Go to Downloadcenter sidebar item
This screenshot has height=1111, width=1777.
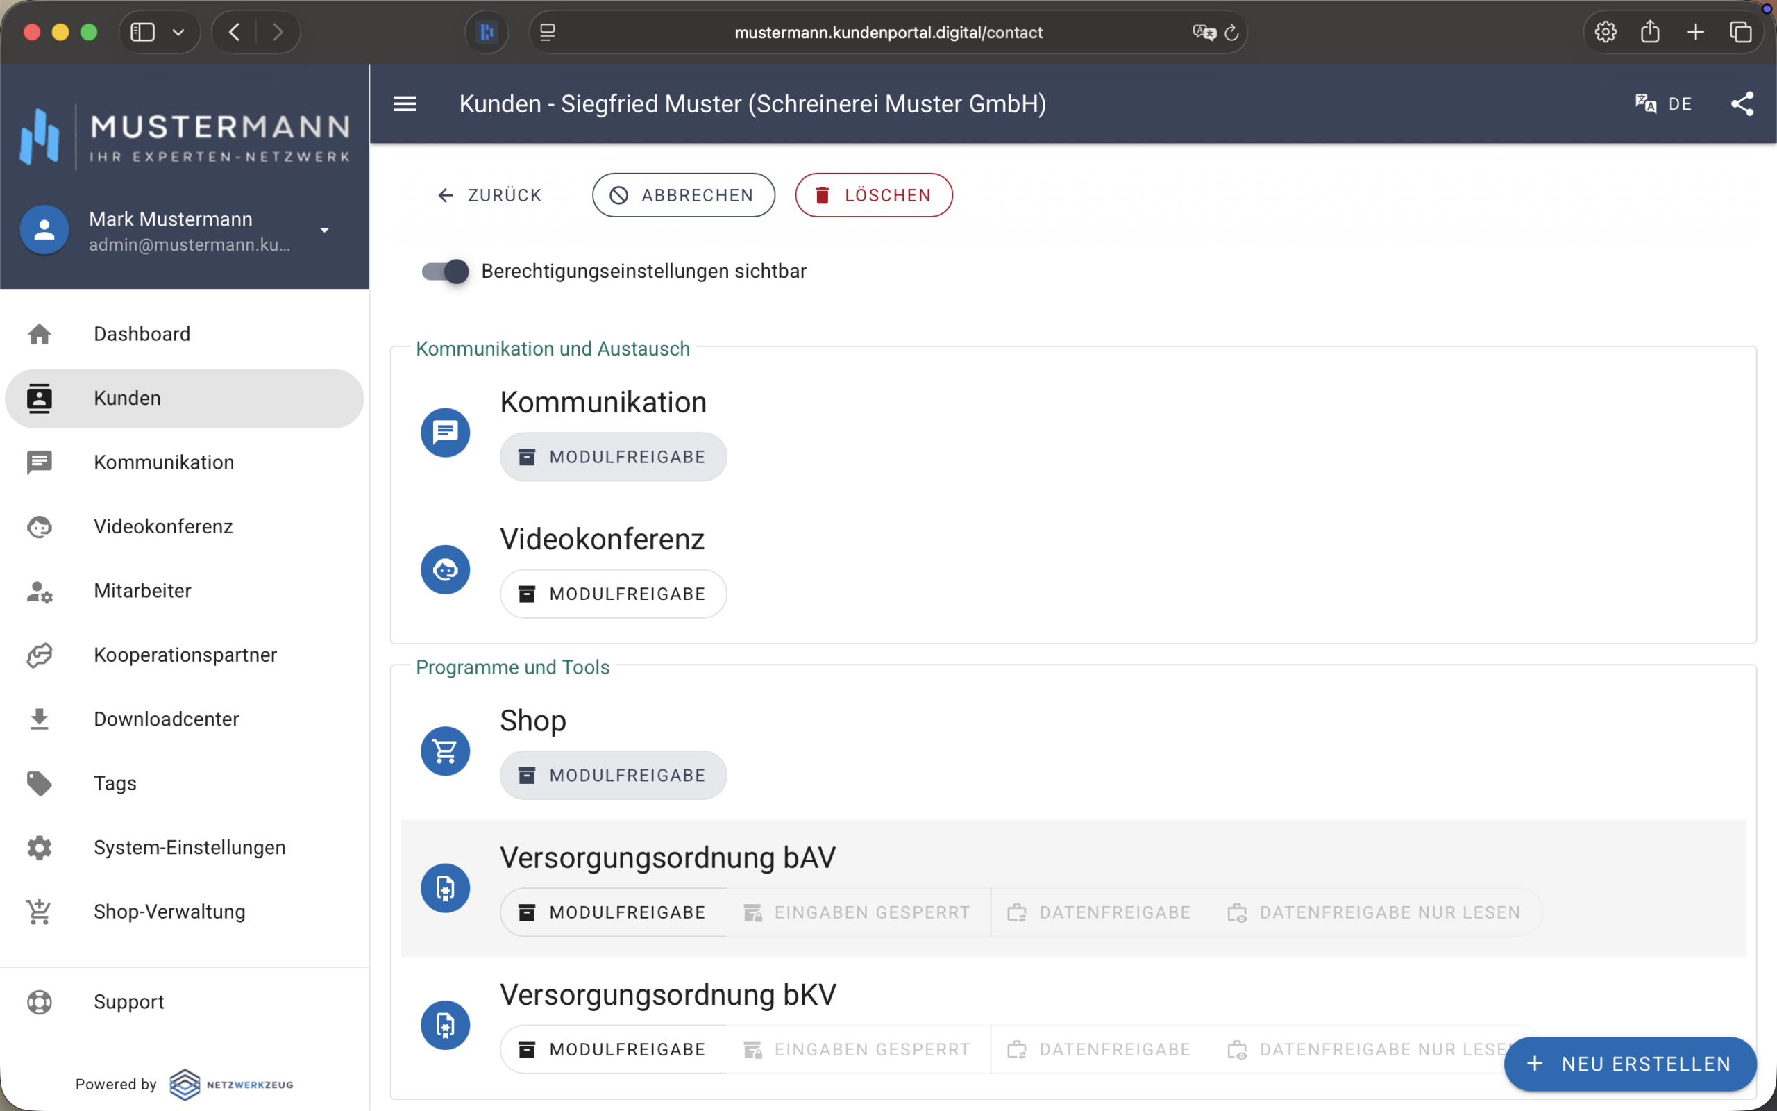[166, 719]
